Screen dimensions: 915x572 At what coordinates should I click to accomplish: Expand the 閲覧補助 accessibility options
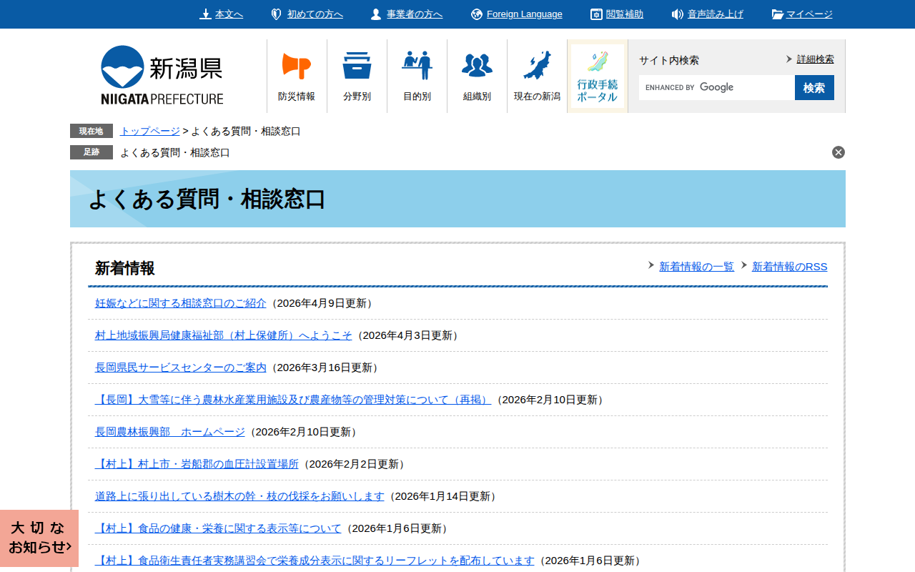coord(624,14)
